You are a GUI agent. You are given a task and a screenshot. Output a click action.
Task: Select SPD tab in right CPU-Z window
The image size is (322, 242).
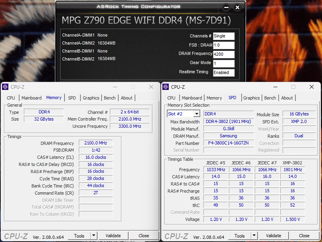232,98
